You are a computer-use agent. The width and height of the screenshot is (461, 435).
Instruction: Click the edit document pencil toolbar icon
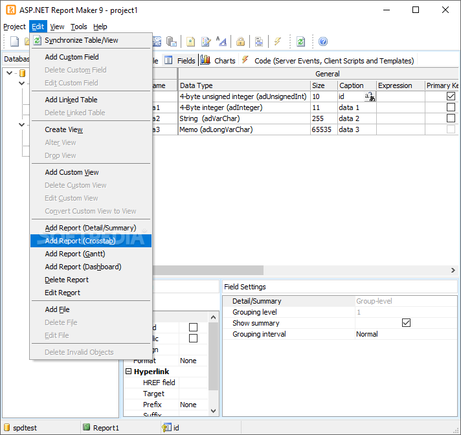coord(206,41)
